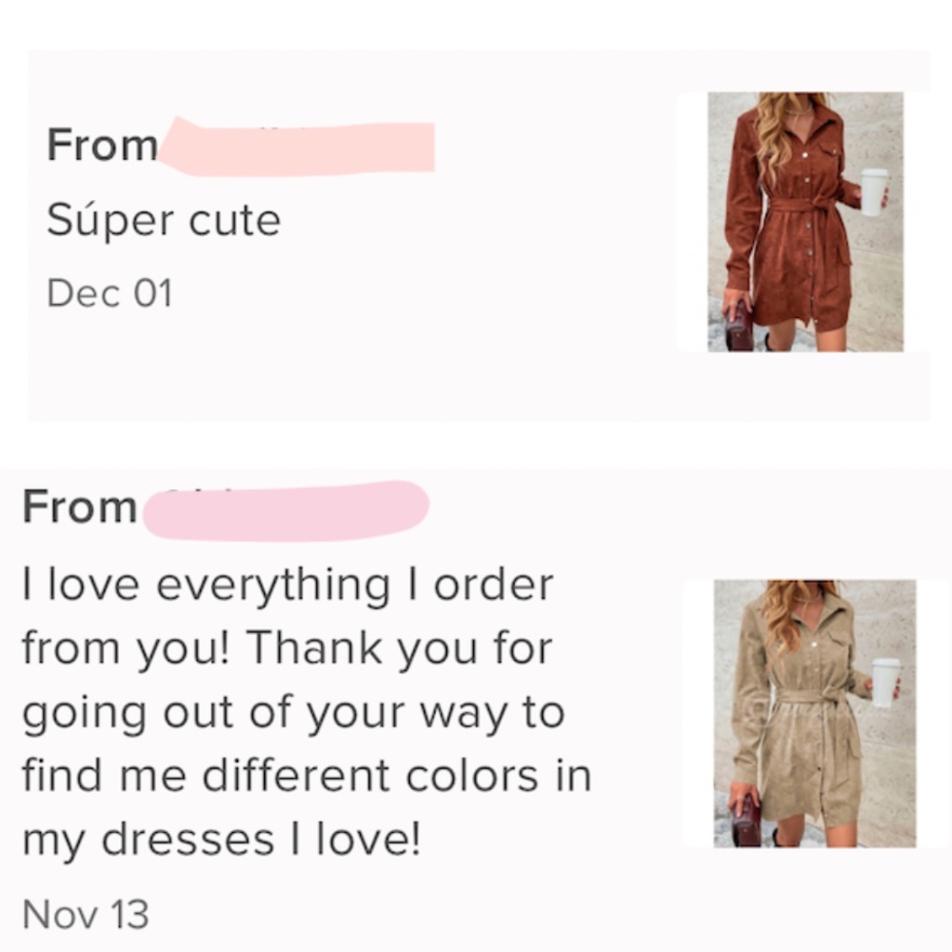This screenshot has height=952, width=952.
Task: Click the handbag in the beige dress photo
Action: click(x=746, y=821)
